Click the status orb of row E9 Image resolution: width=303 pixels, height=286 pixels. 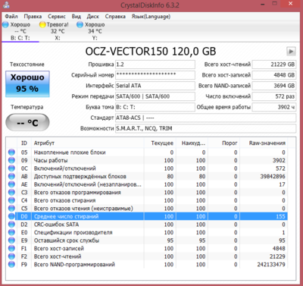pyautogui.click(x=11, y=240)
